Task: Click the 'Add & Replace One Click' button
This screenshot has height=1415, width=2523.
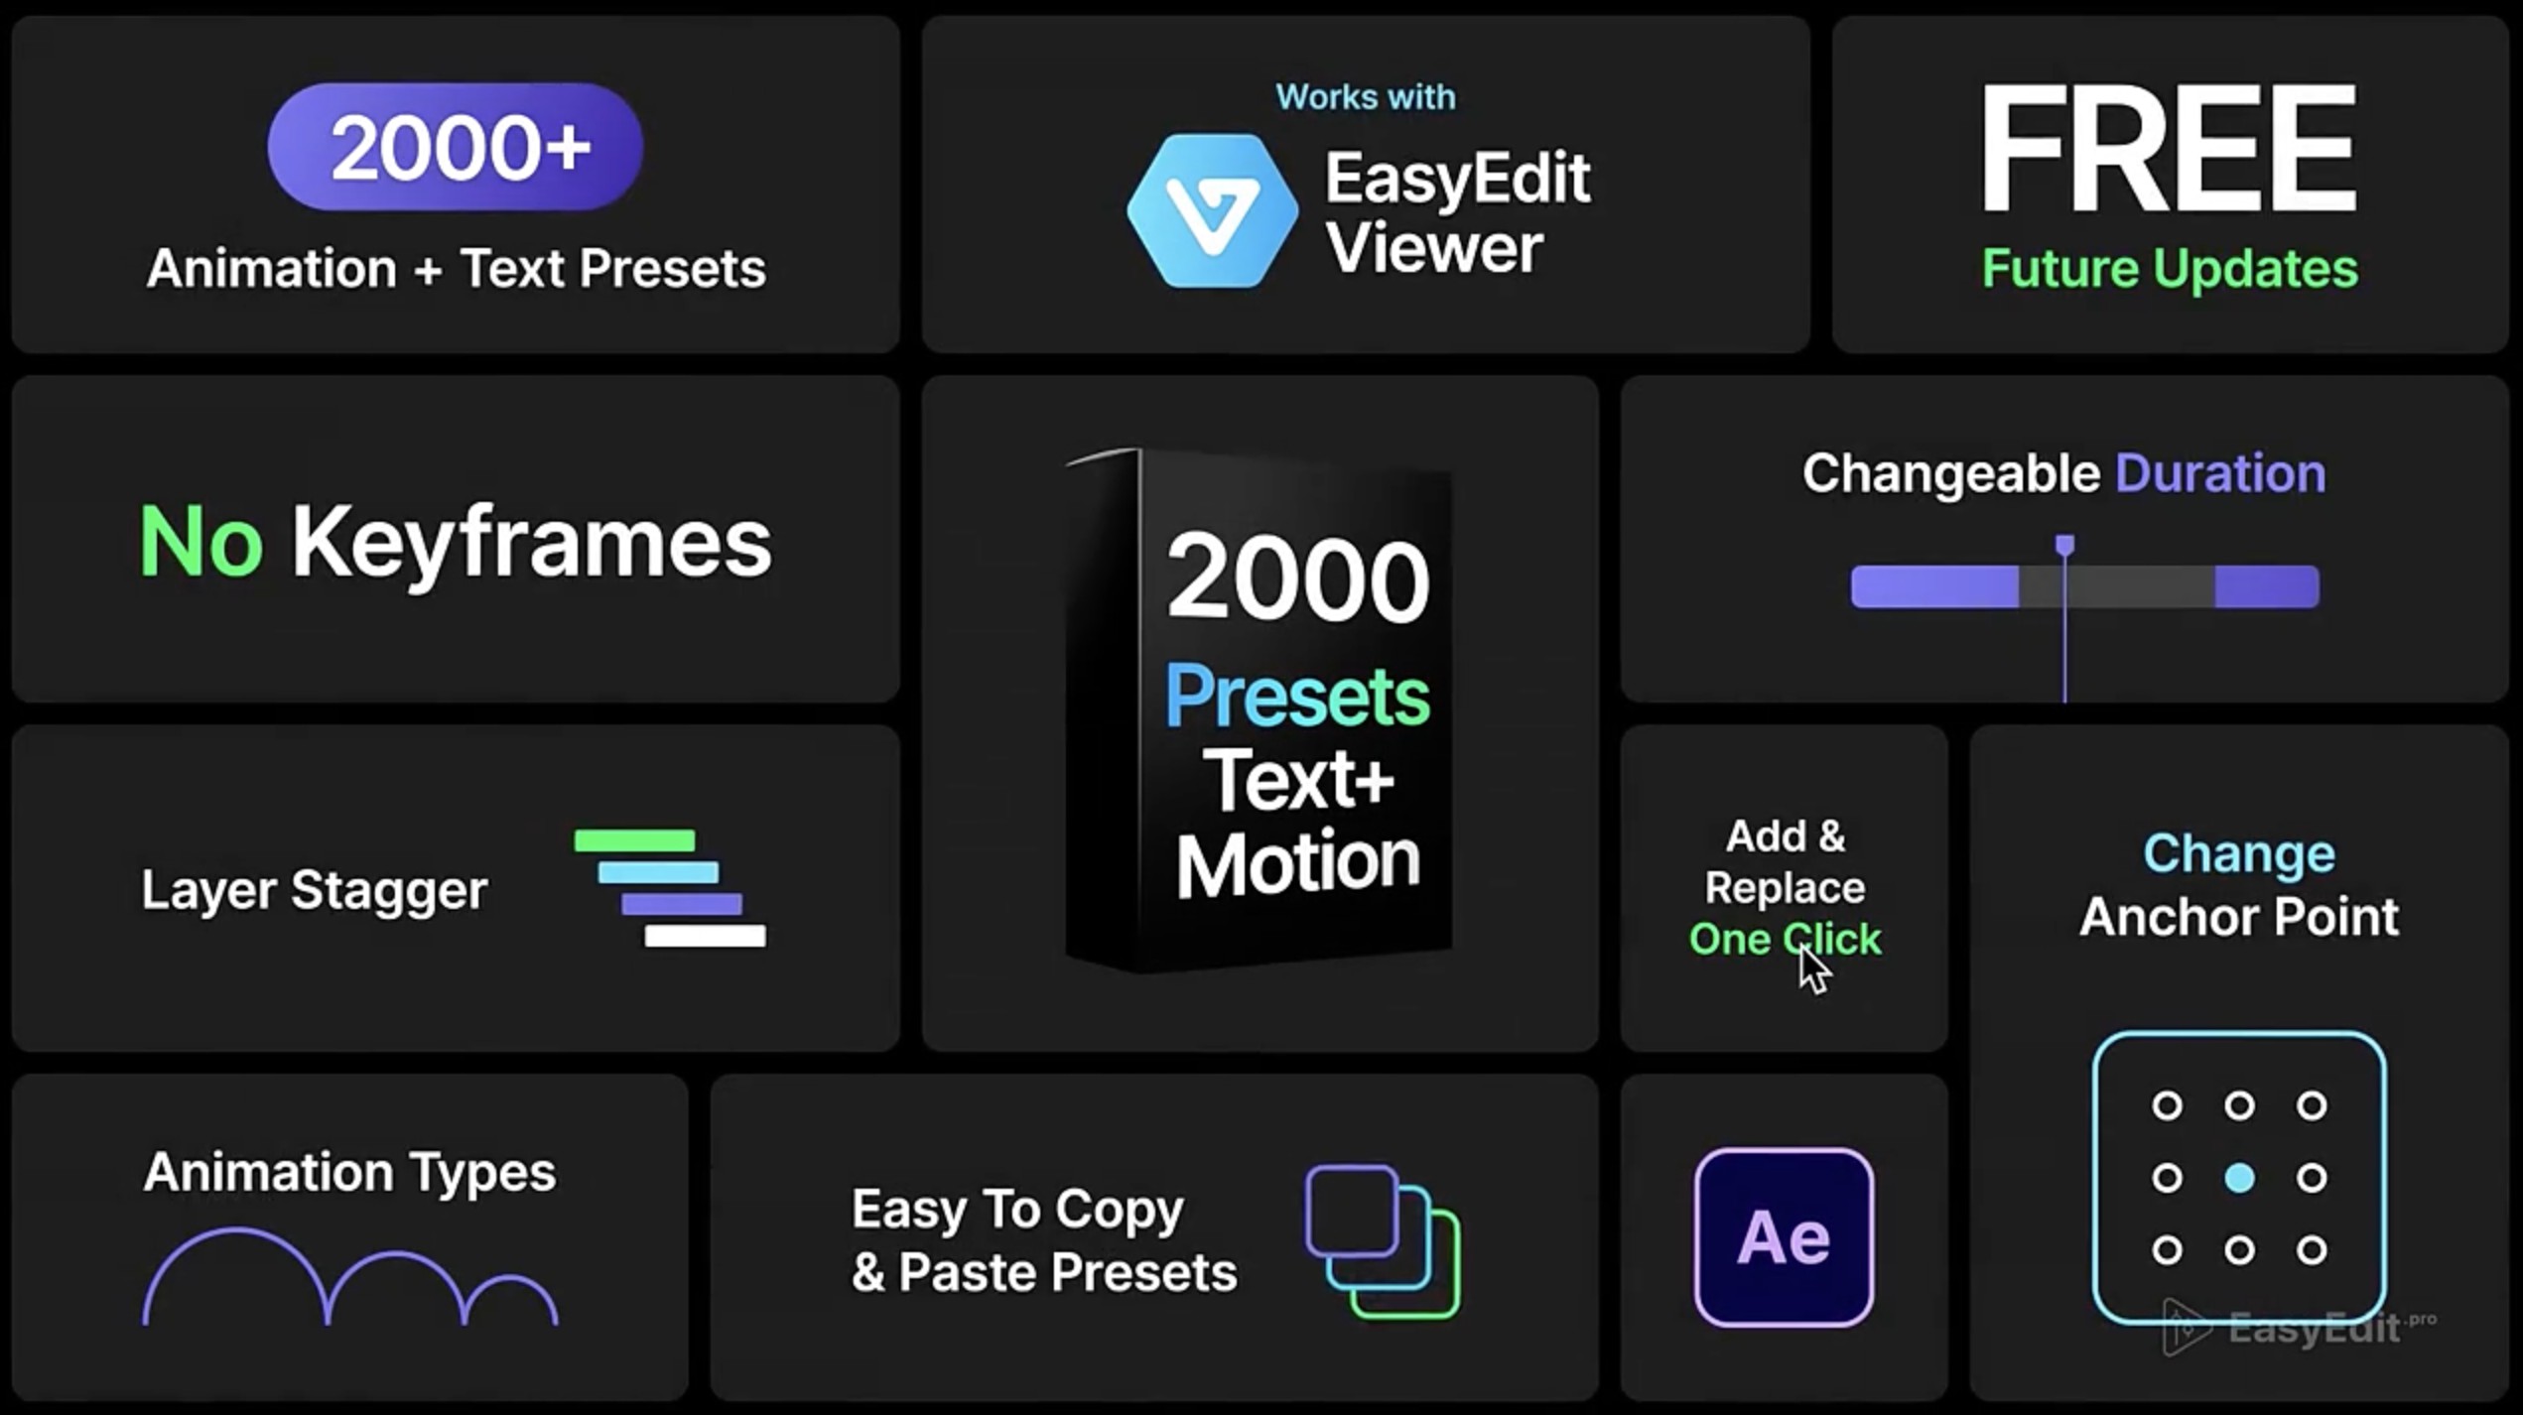Action: pos(1785,887)
